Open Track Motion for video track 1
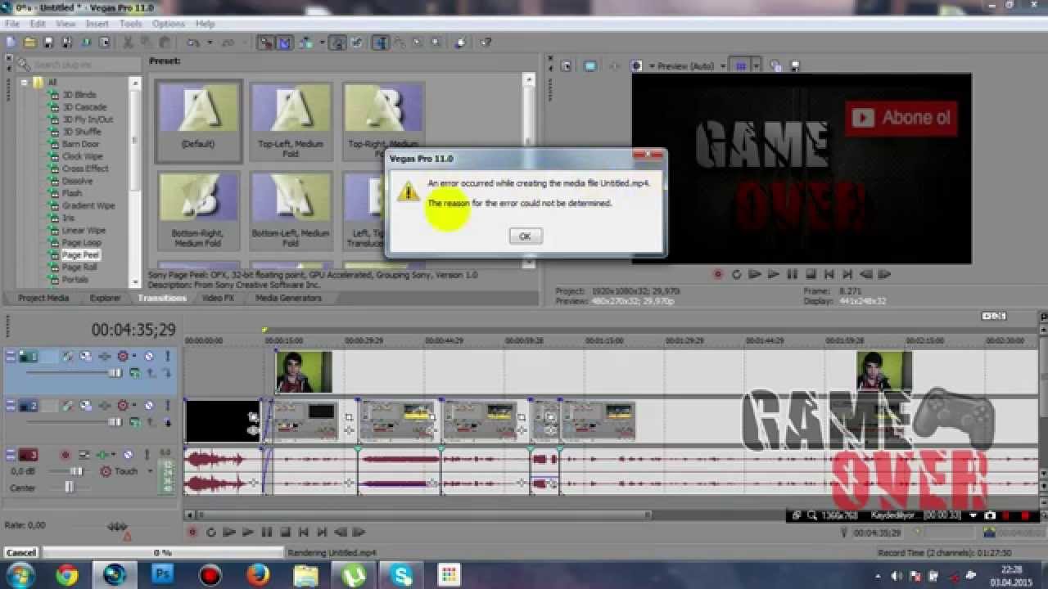 [x=85, y=356]
